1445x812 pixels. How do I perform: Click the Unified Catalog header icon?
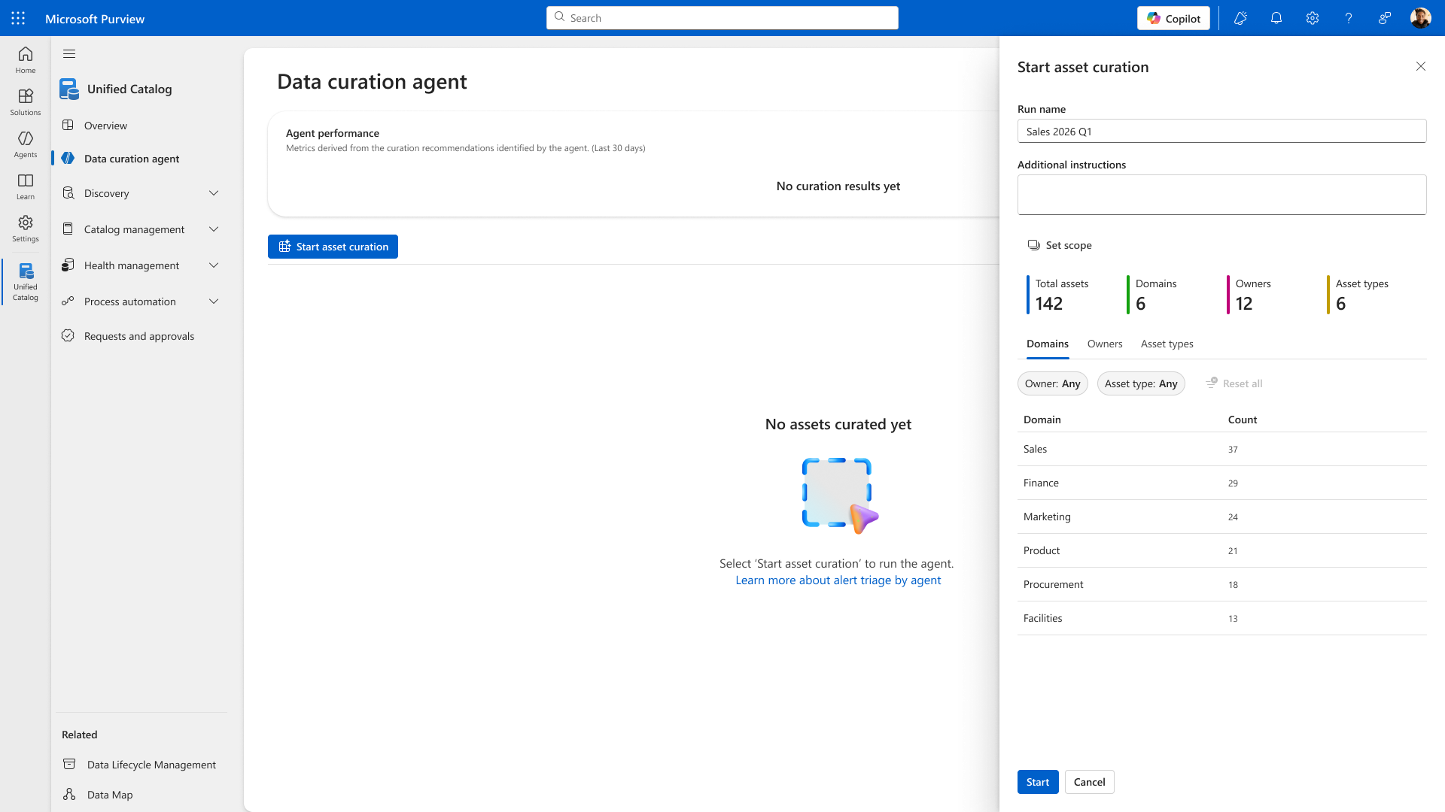point(69,89)
